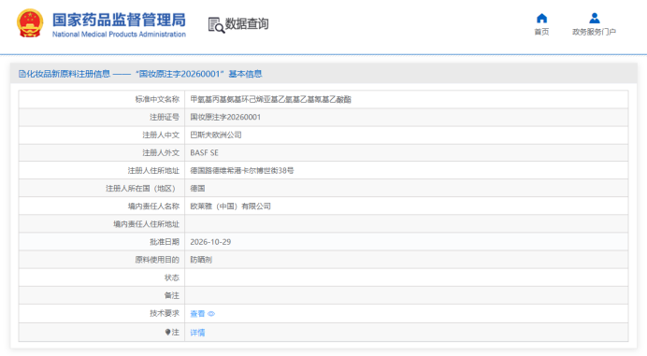Viewport: 647px width, 356px height.
Task: Click National Medical Products Administration subtitle
Action: click(119, 35)
